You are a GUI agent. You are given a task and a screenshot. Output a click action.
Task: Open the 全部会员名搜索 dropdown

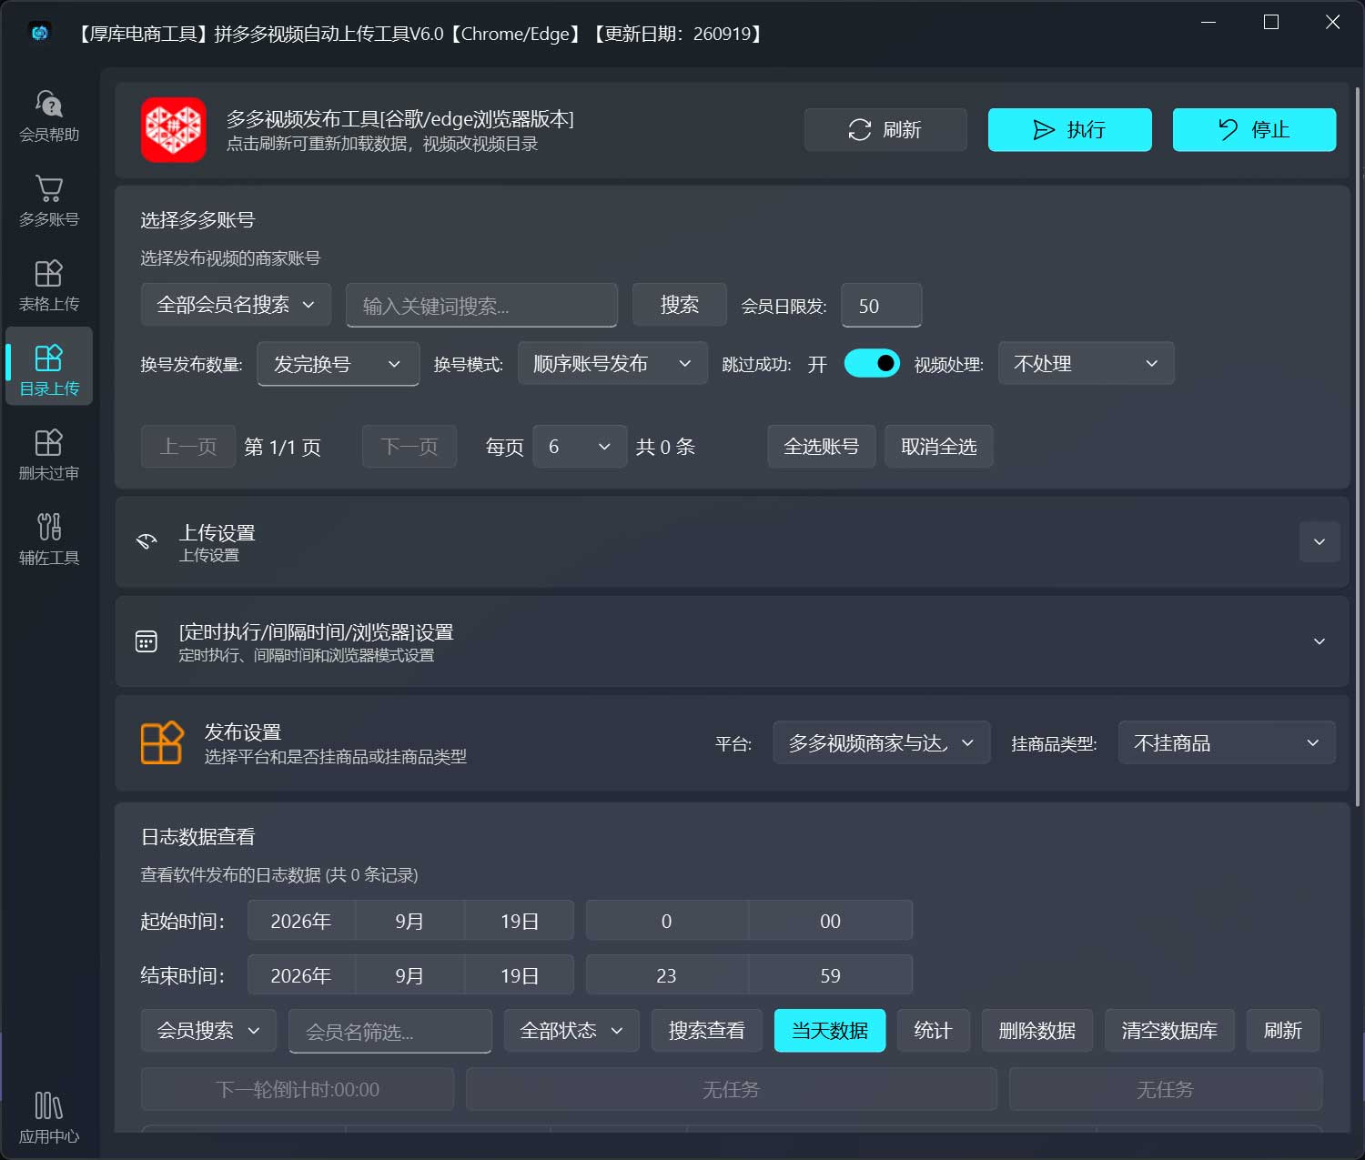pos(236,305)
